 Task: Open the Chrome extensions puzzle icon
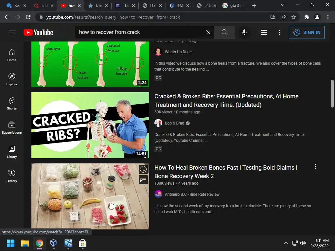pyautogui.click(x=307, y=17)
